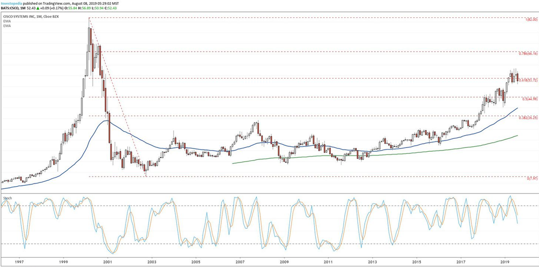Click the BATS:CSCO ticker symbol

[x=12, y=8]
